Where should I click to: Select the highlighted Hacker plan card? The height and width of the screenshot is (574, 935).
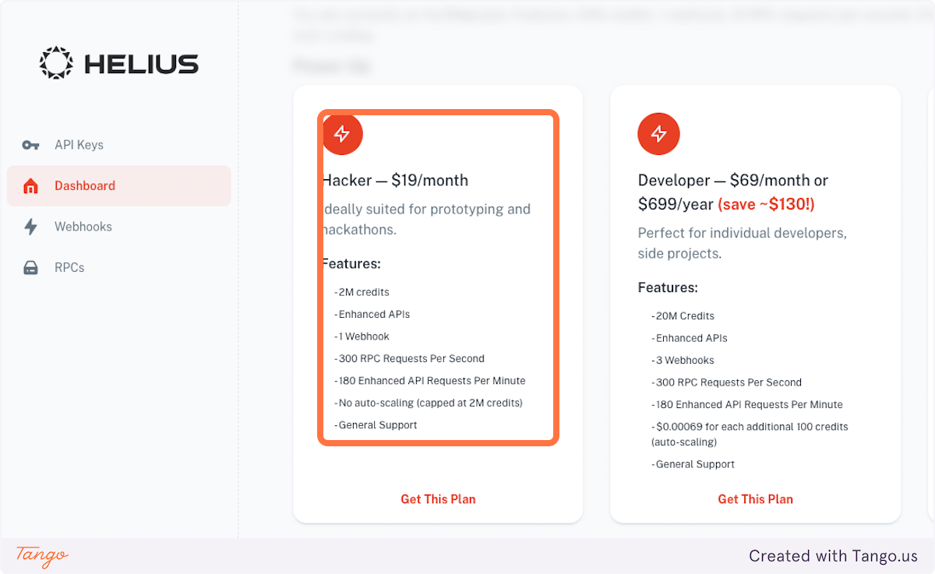[x=438, y=276]
